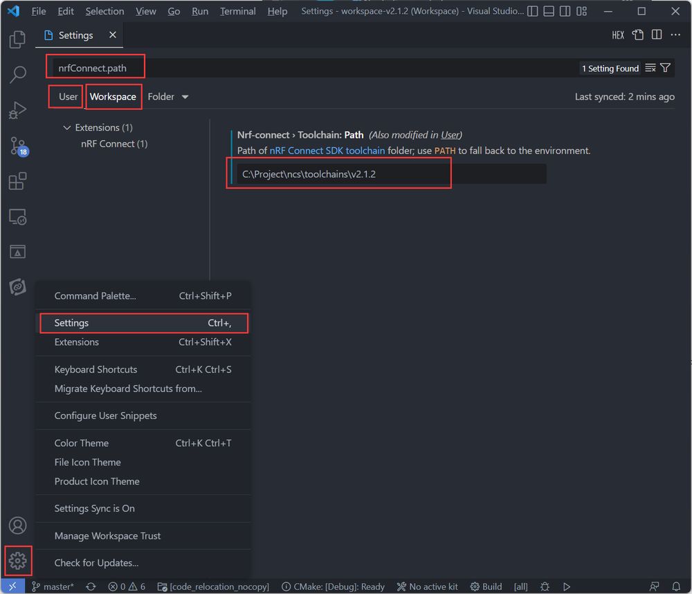The width and height of the screenshot is (692, 594).
Task: Open the nRF Connect extension icon
Action: [x=17, y=286]
